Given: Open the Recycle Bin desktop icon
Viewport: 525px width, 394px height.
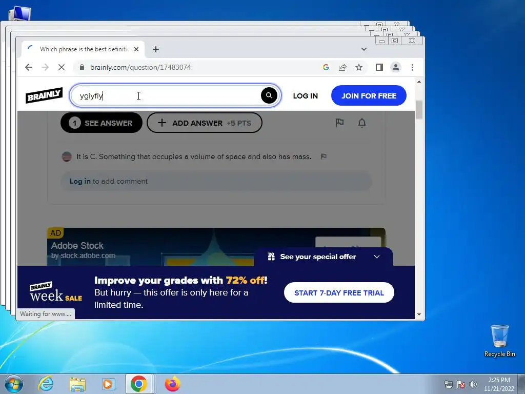Looking at the screenshot, I should [x=499, y=341].
